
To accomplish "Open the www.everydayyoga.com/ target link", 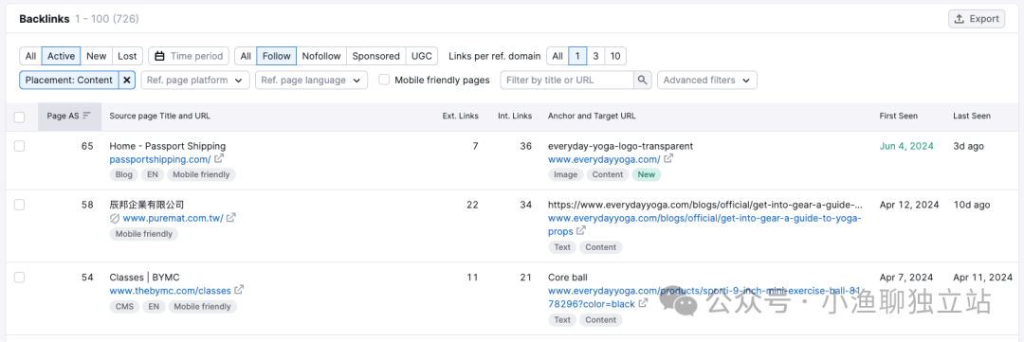I will 604,159.
